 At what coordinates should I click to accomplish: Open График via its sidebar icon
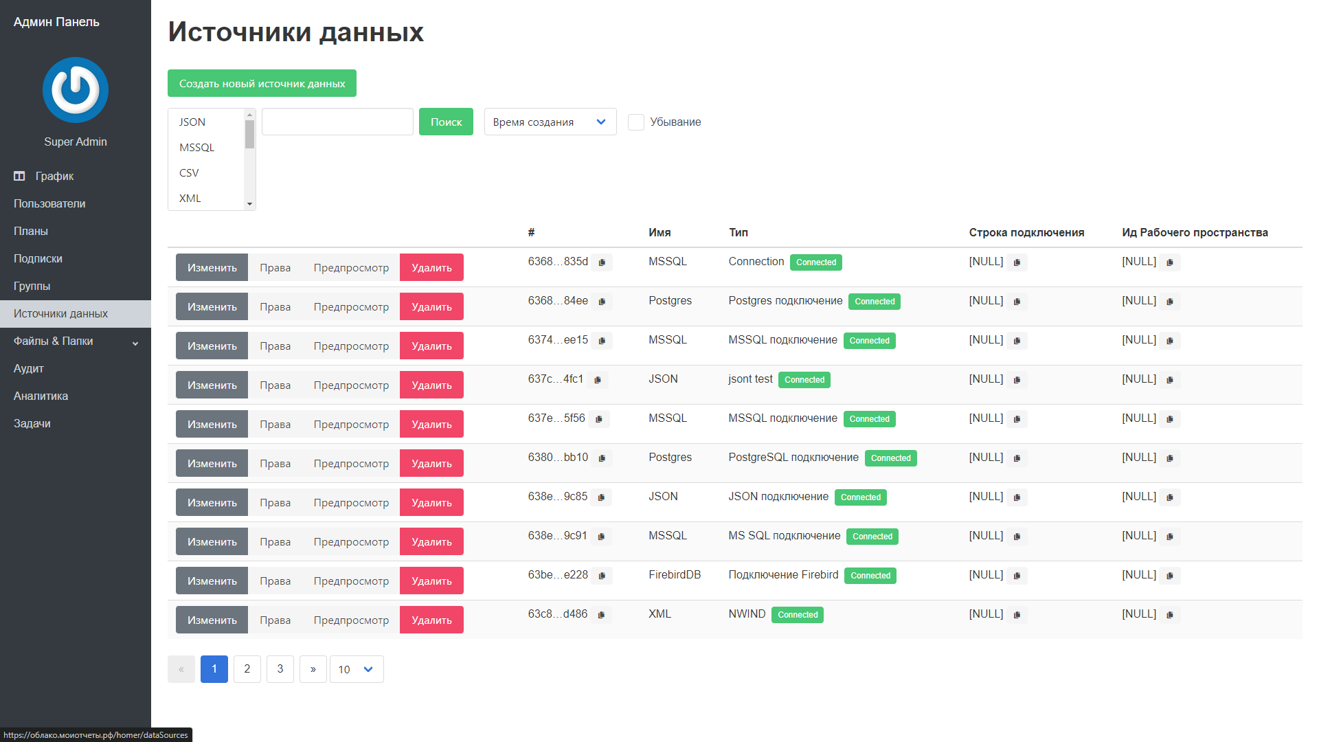[x=19, y=177]
